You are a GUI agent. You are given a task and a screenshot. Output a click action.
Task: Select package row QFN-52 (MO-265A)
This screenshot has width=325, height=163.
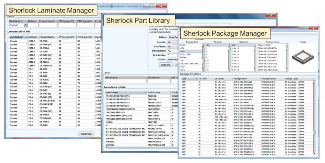point(248,102)
